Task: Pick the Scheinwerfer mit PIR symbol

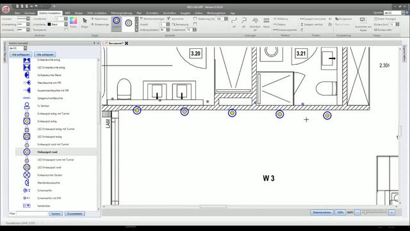Action: click(27, 198)
